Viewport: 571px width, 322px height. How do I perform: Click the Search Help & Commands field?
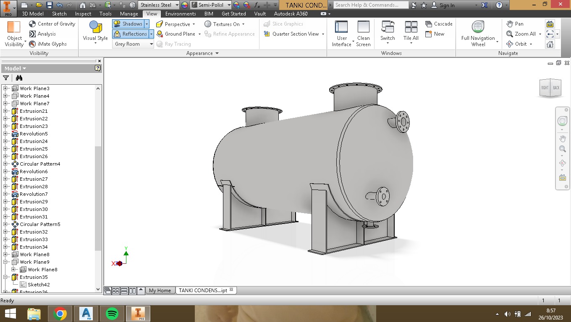(371, 5)
